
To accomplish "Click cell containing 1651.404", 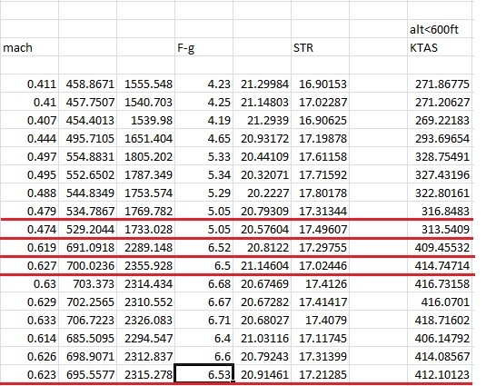I will (x=146, y=138).
